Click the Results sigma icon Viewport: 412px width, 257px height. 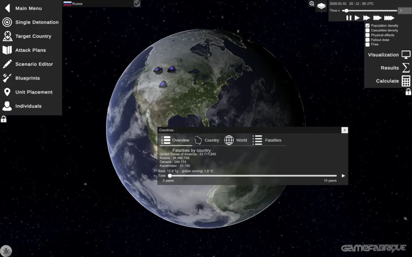(406, 67)
